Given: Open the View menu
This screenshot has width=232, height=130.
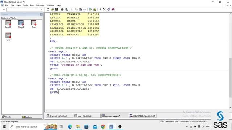Looking at the screenshot, I should click(18, 5).
